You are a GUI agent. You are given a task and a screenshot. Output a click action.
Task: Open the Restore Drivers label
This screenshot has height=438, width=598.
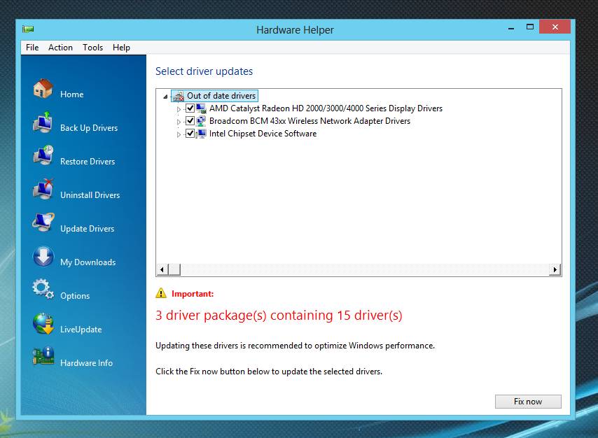point(88,162)
